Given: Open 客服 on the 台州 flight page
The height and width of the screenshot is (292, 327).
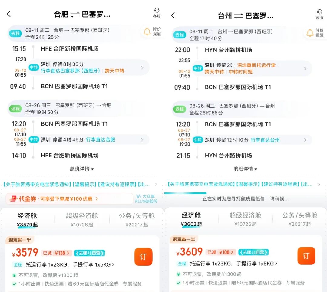Looking at the screenshot, I should 319,15.
